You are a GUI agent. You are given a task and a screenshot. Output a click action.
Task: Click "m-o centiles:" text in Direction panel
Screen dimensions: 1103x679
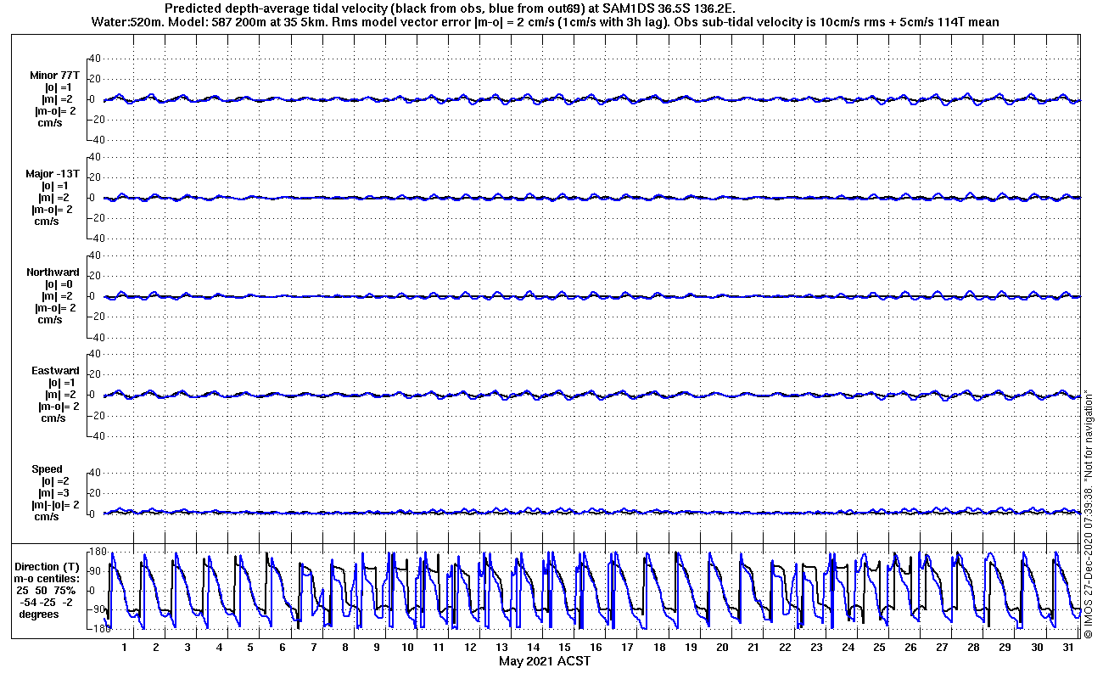[47, 579]
